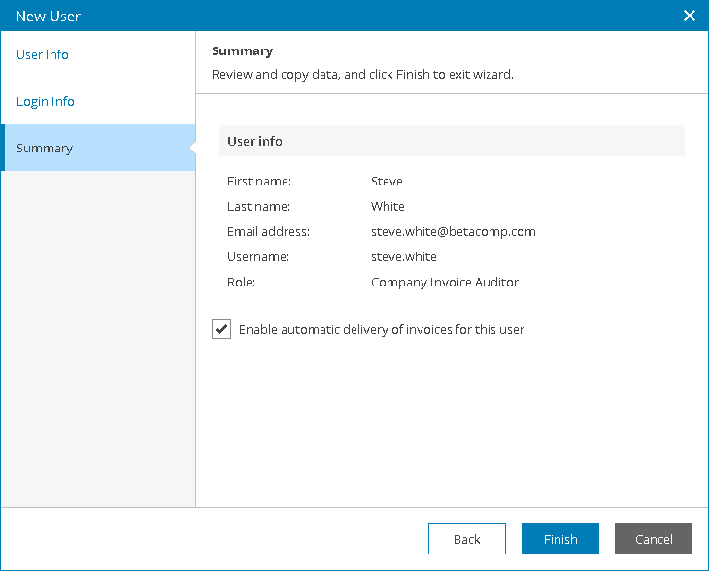Click Finish to exit the wizard
Viewport: 709px width, 571px height.
[560, 539]
